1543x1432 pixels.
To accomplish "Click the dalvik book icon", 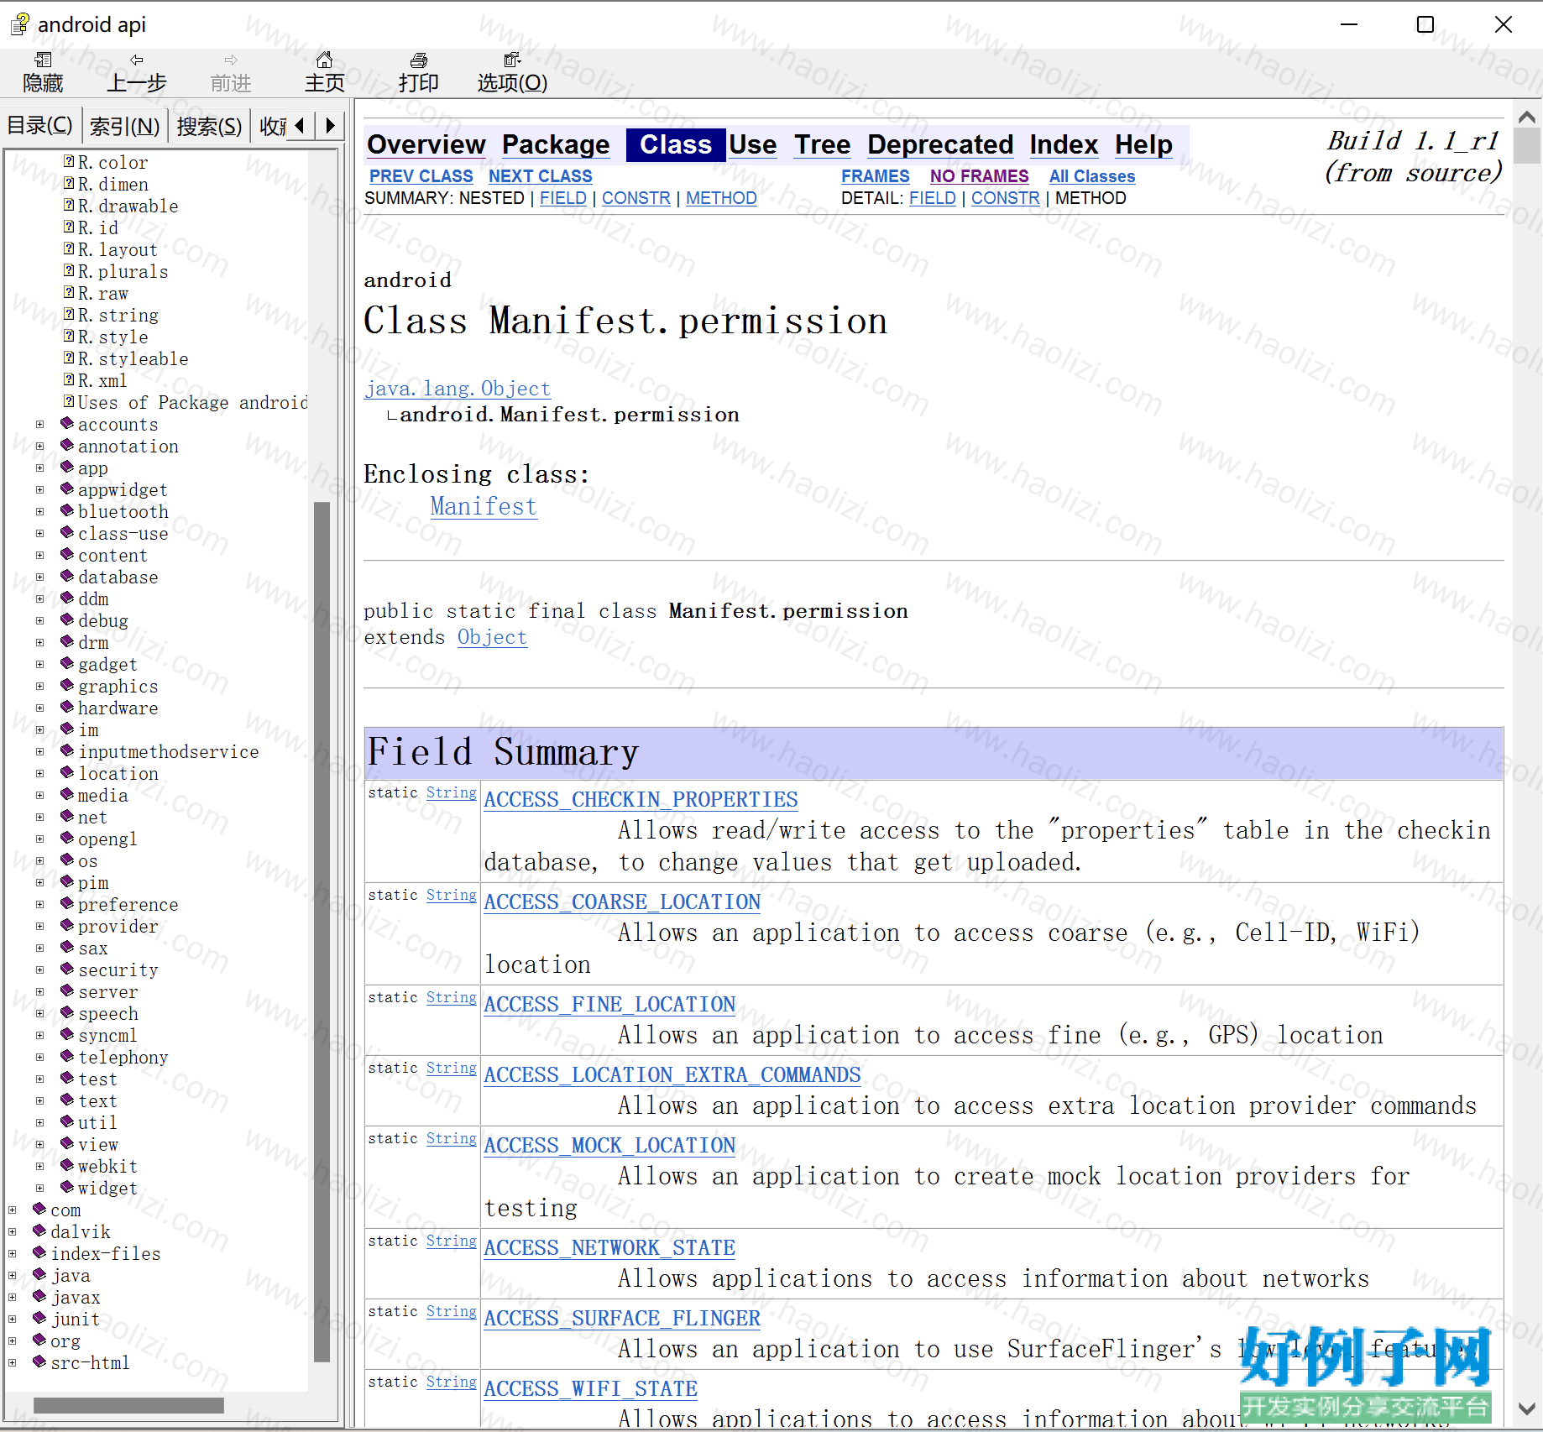I will [39, 1231].
